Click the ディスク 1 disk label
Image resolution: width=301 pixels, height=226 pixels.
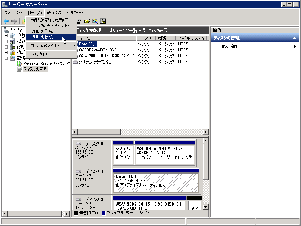[x=94, y=172]
